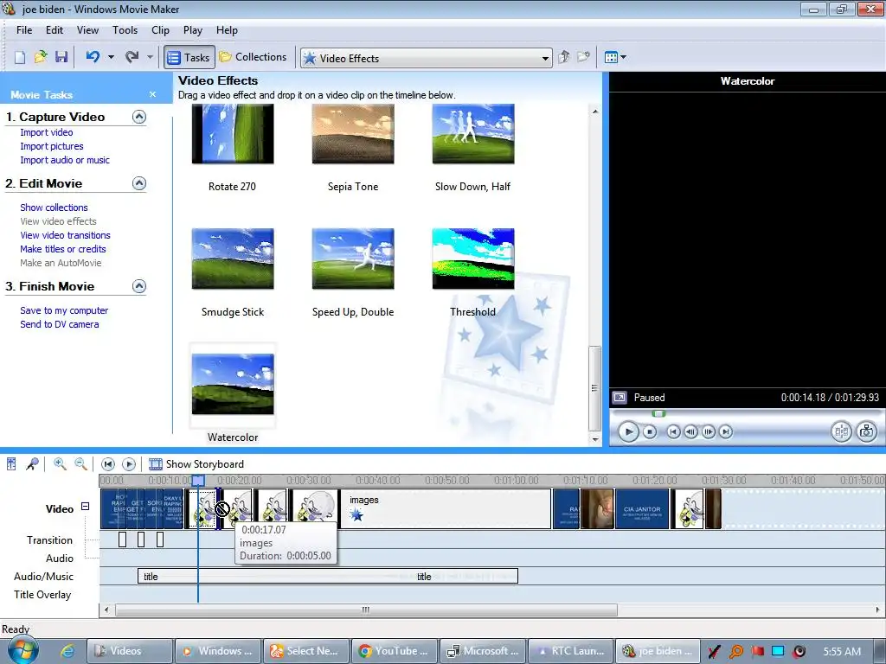This screenshot has height=664, width=886.
Task: Click the Up One Level icon
Action: click(564, 57)
